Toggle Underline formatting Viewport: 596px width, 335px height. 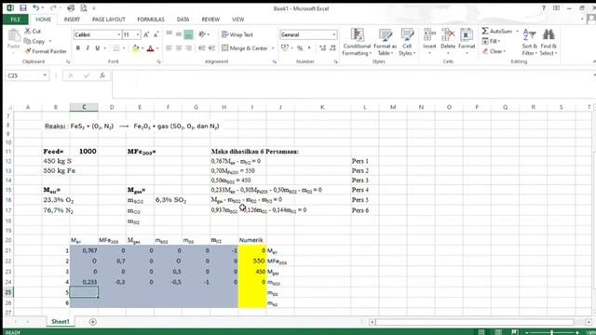tap(97, 48)
